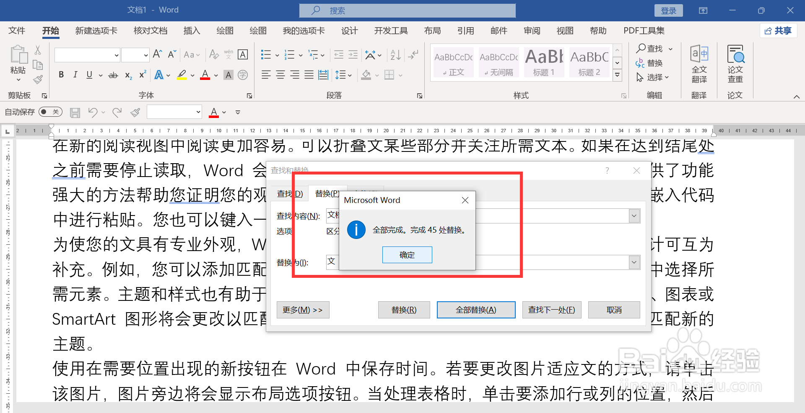Apply the red font color in ribbon
This screenshot has width=805, height=413.
pos(205,75)
